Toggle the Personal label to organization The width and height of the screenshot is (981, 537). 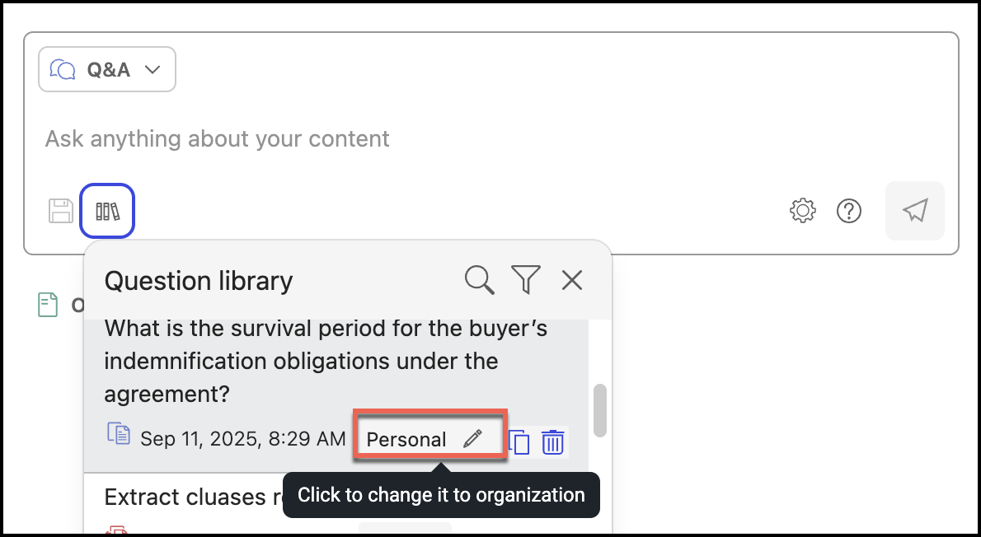(406, 440)
